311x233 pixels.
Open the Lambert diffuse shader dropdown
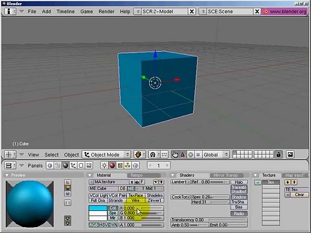click(181, 182)
